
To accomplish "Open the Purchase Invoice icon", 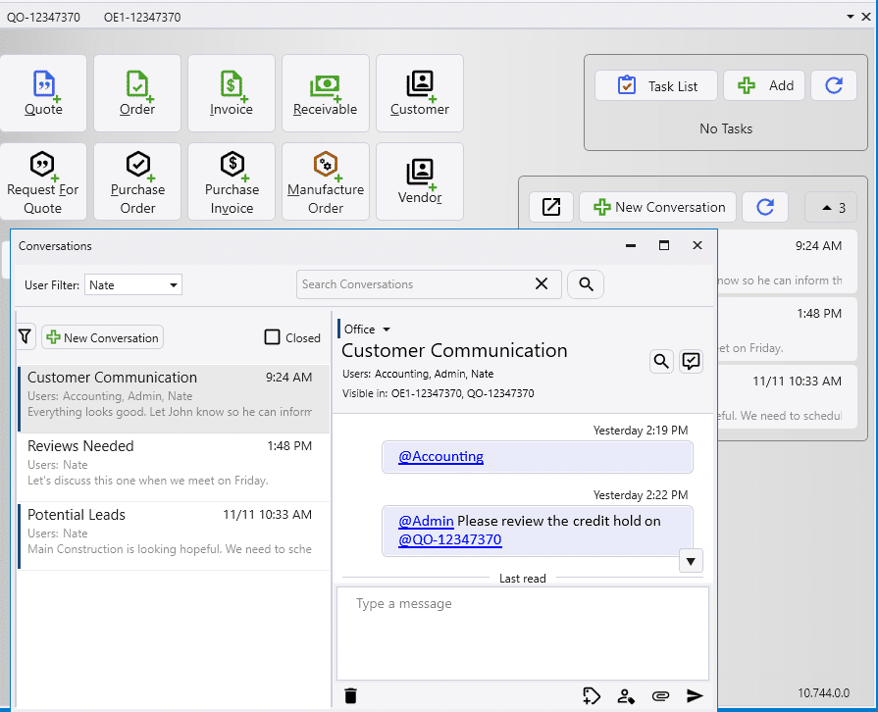I will pyautogui.click(x=232, y=181).
